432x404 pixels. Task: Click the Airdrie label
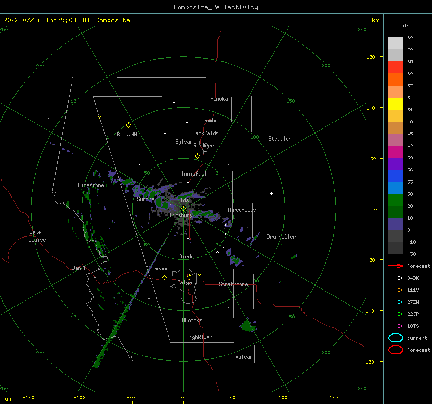tap(189, 257)
